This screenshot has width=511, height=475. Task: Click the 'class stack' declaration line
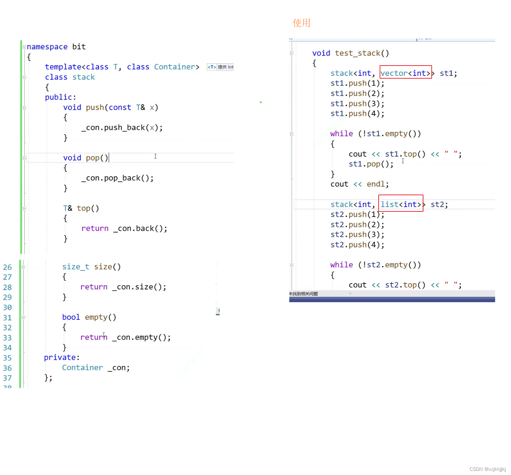70,77
